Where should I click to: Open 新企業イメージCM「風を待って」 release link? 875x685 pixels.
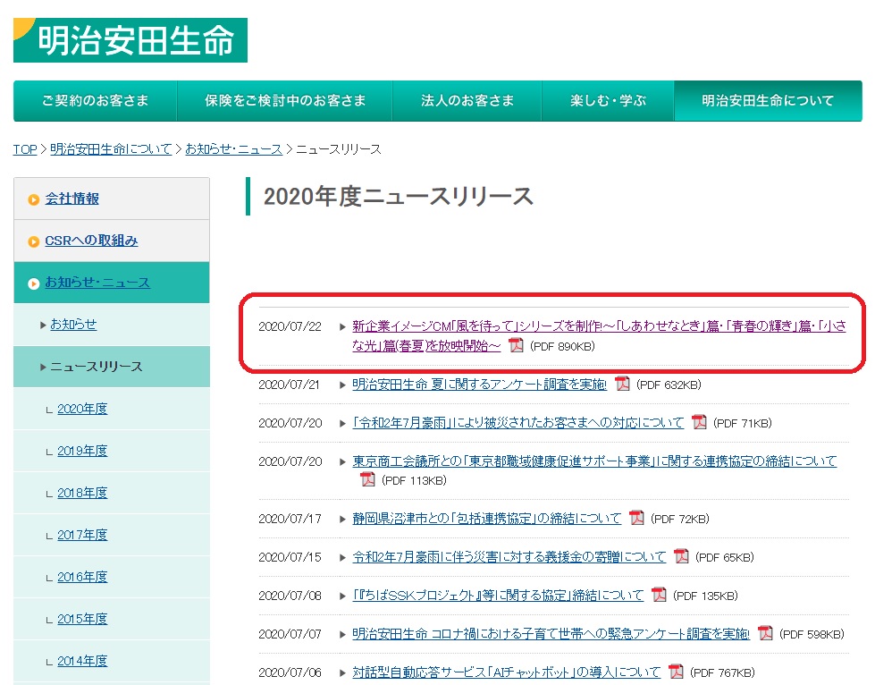coord(600,336)
